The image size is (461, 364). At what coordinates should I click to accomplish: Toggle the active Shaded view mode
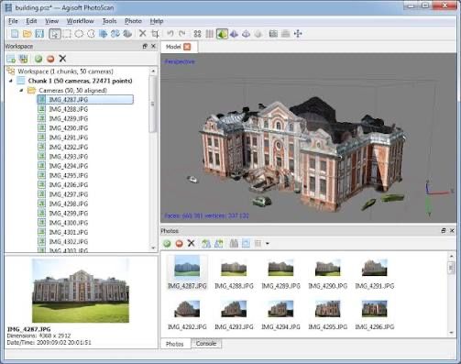[x=222, y=34]
